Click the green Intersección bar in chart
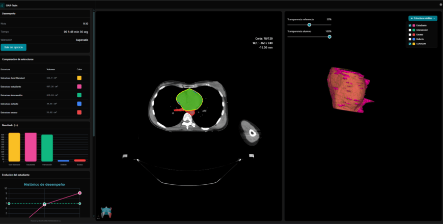 tap(47, 148)
